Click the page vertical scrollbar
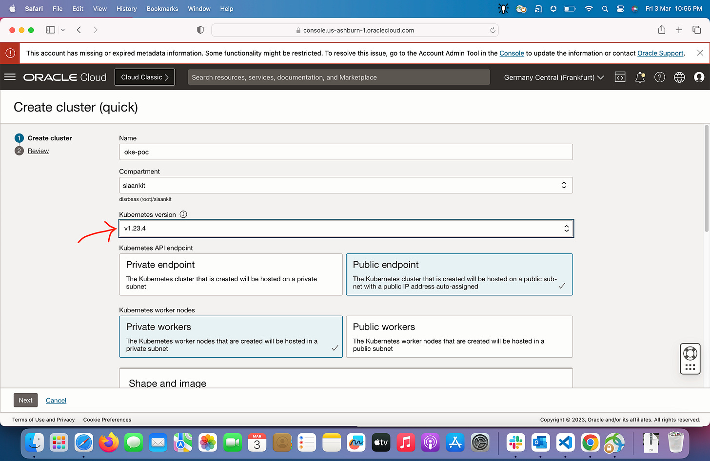 (707, 178)
